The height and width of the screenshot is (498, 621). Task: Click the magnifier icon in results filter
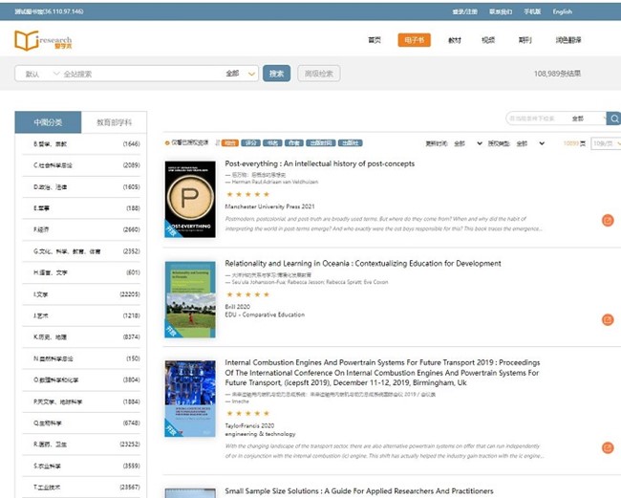pos(612,119)
